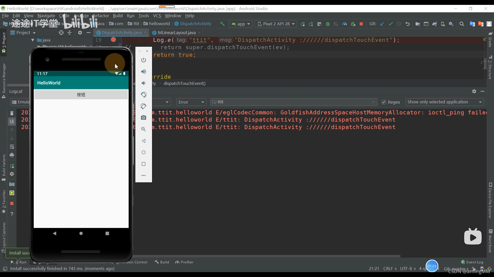Lower emulator volume icon
Viewport: 494px width, 277px height.
pos(144,83)
